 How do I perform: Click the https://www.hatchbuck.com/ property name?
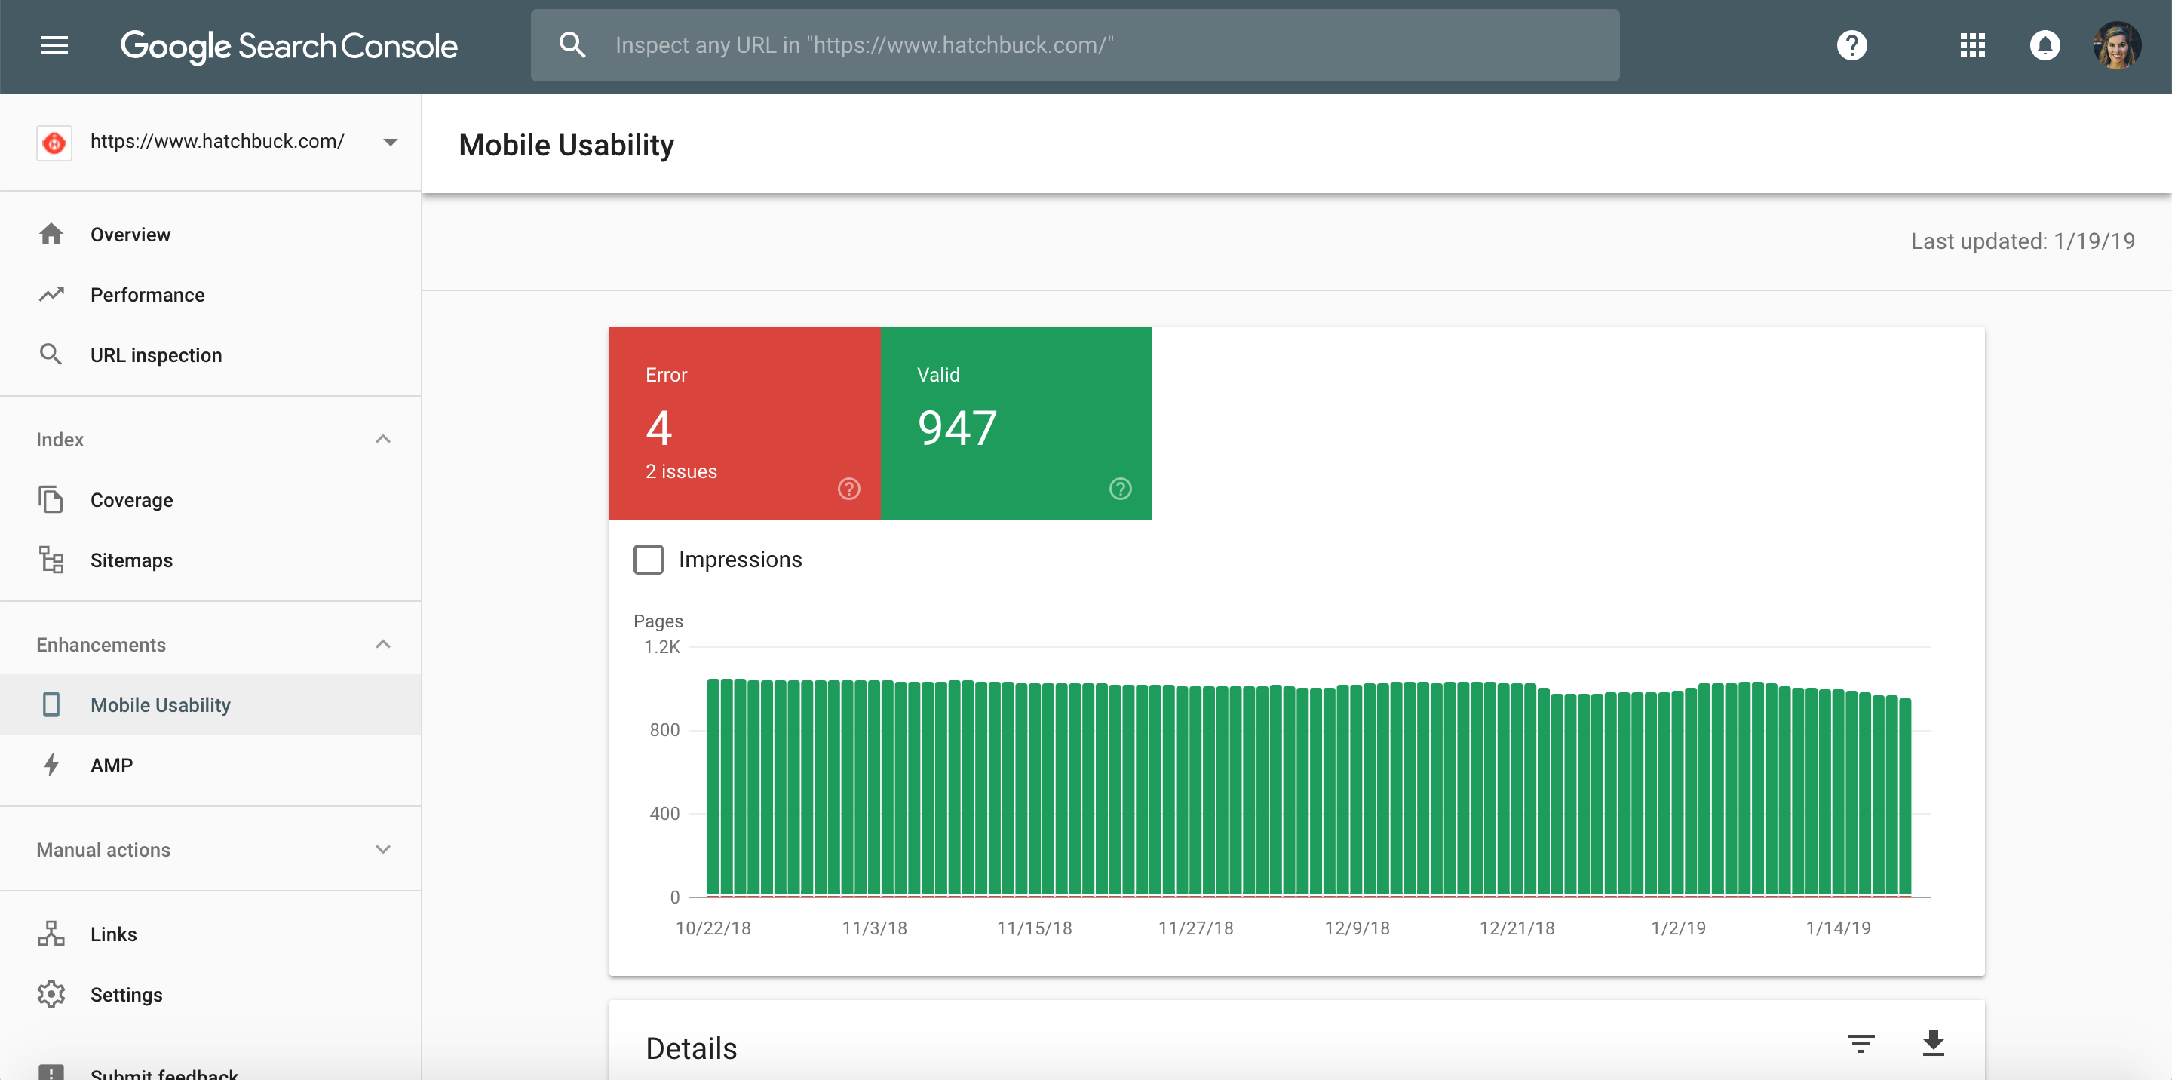click(217, 141)
